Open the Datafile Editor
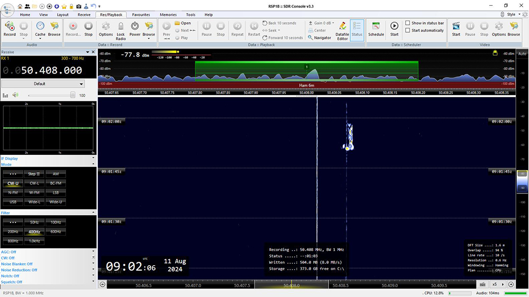This screenshot has height=297, width=529. (x=342, y=31)
